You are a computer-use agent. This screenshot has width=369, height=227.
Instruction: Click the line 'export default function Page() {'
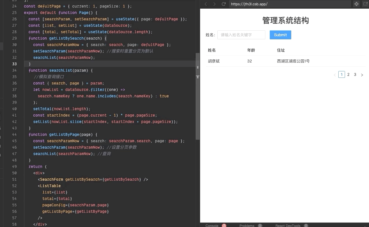click(x=61, y=13)
